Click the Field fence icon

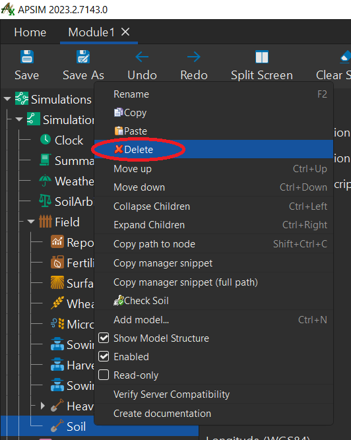click(x=45, y=222)
